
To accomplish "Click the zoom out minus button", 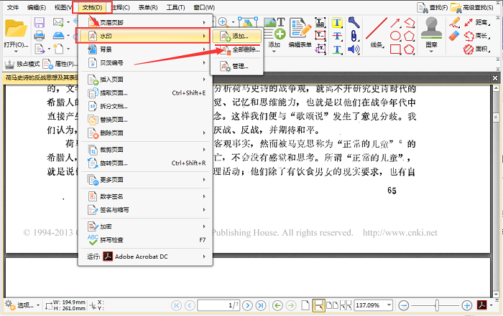I will click(x=404, y=305).
